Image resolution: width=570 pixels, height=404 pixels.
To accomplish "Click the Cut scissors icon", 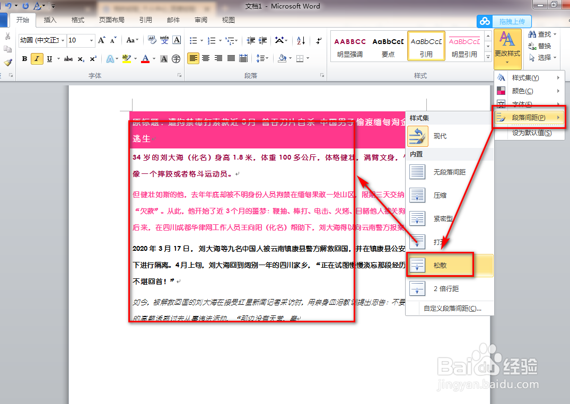I will coord(7,37).
